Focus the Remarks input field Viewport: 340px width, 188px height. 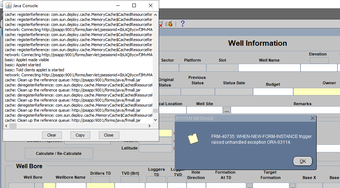click(x=285, y=110)
